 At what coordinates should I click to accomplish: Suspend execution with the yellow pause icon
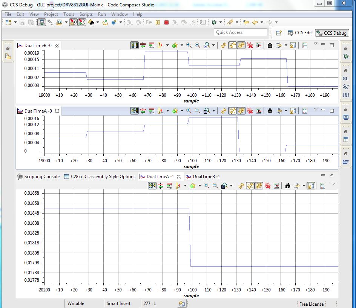158,22
